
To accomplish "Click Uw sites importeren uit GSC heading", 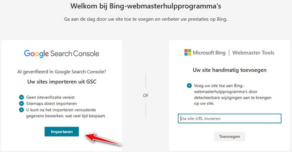I will pos(62,82).
